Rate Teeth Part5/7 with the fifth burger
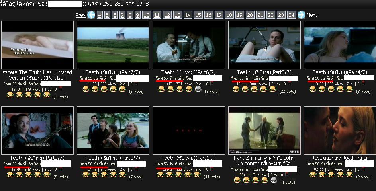Viewport: 376px width, 191px height. pos(273,89)
